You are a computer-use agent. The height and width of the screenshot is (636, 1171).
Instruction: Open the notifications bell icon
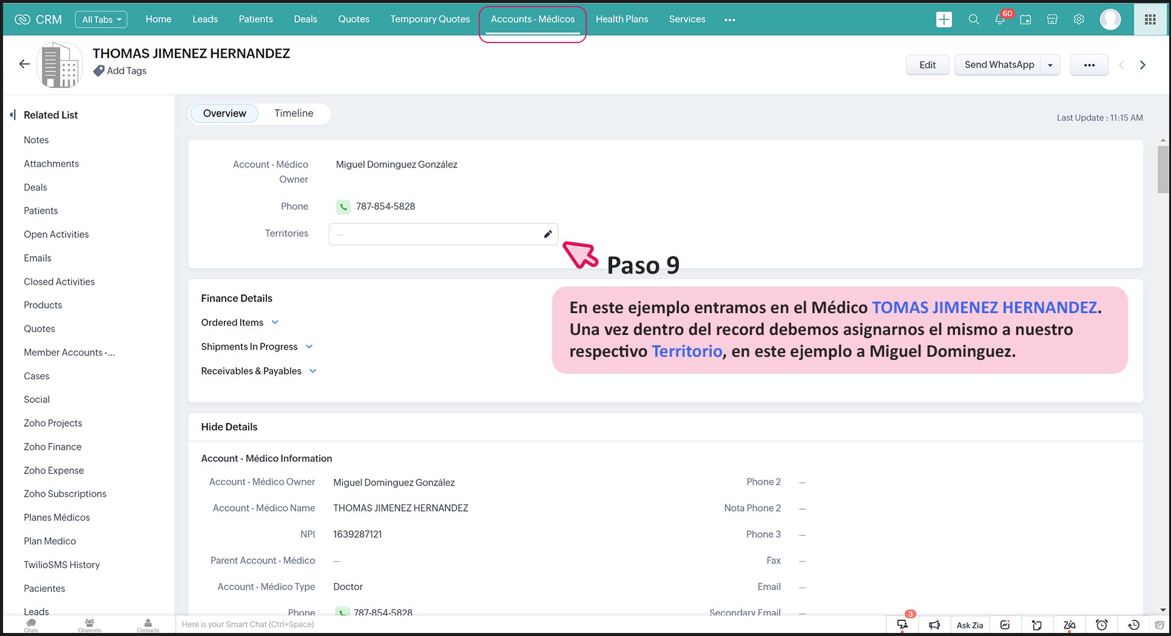[999, 19]
